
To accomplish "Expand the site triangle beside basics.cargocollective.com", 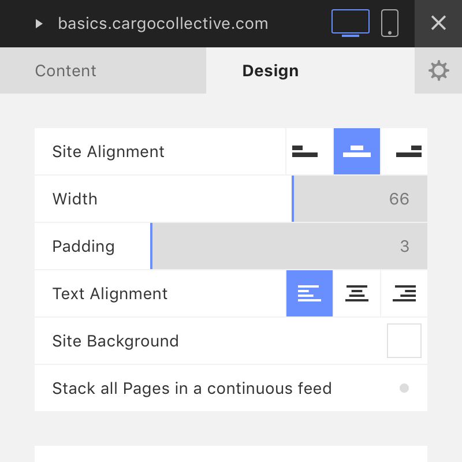I will (39, 24).
